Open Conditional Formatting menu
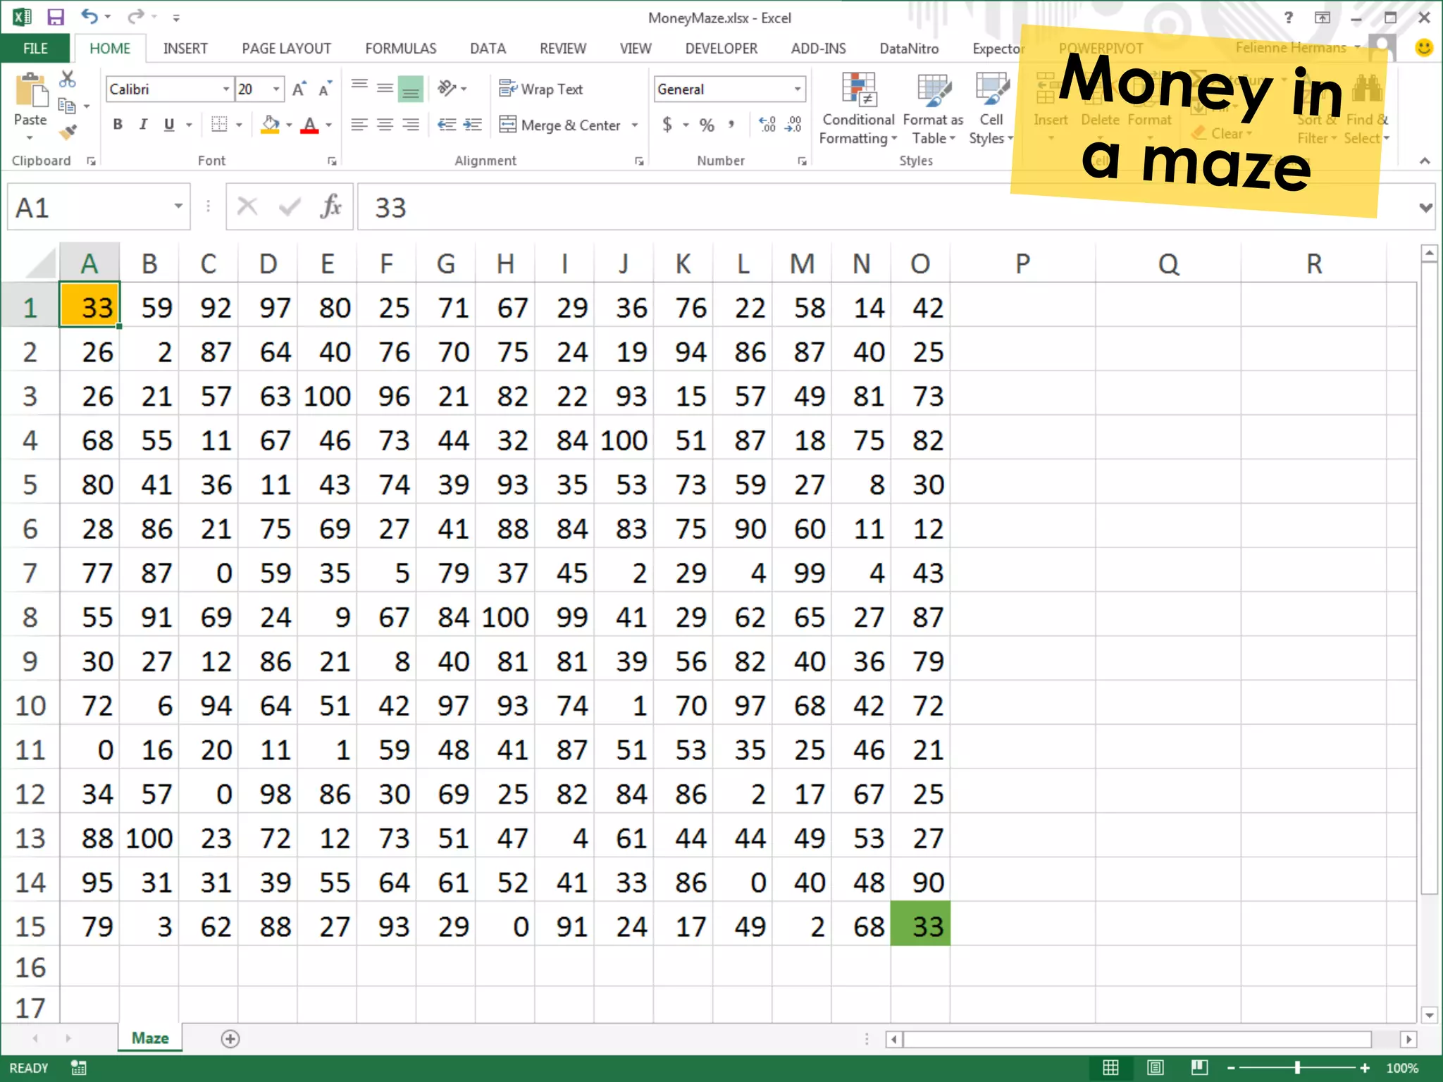Viewport: 1443px width, 1082px height. click(857, 108)
